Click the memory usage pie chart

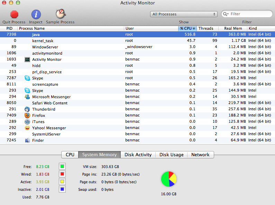169,179
